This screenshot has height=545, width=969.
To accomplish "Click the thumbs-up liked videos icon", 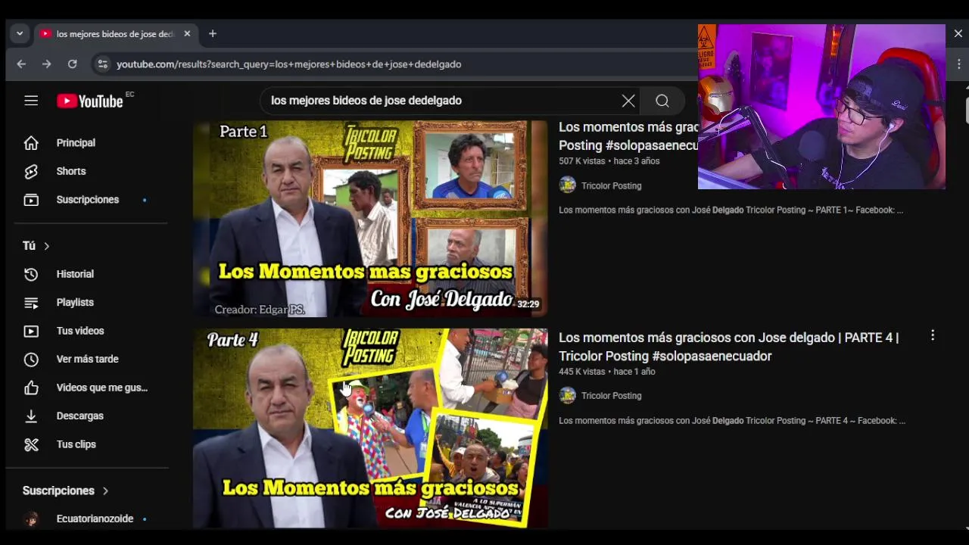I will click(x=31, y=388).
